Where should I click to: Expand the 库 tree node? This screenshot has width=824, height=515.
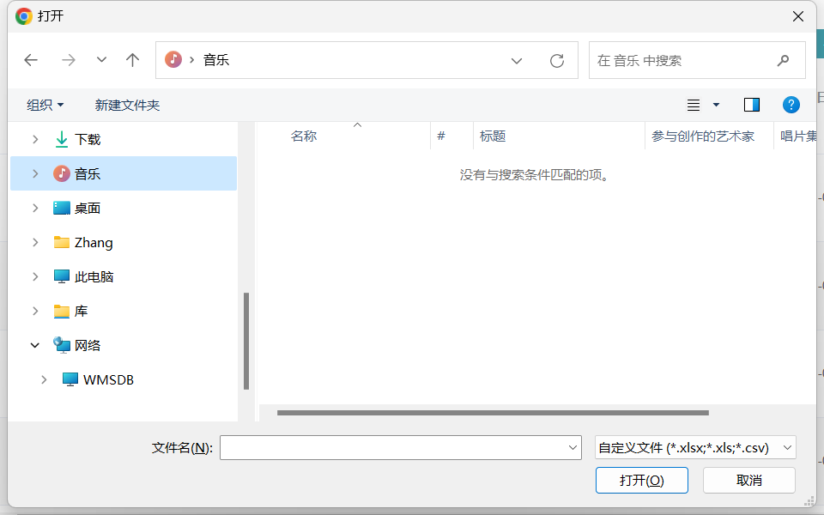click(x=35, y=311)
